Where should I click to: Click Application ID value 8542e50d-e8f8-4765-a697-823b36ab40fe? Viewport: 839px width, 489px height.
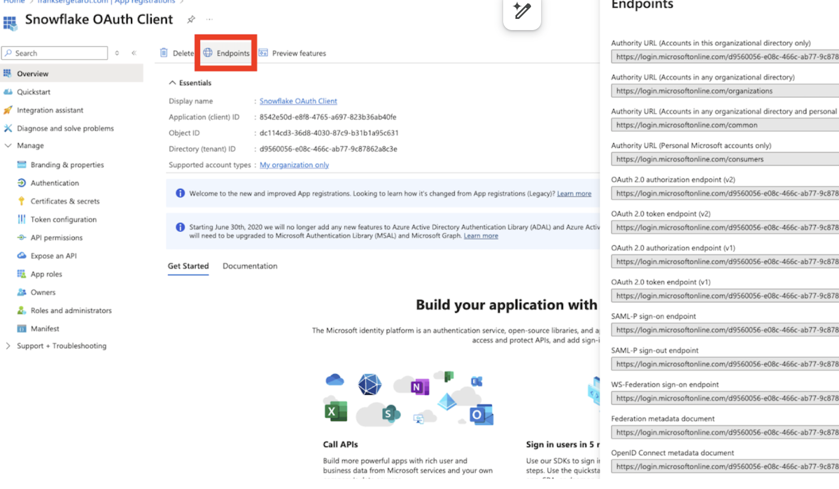[x=328, y=117]
